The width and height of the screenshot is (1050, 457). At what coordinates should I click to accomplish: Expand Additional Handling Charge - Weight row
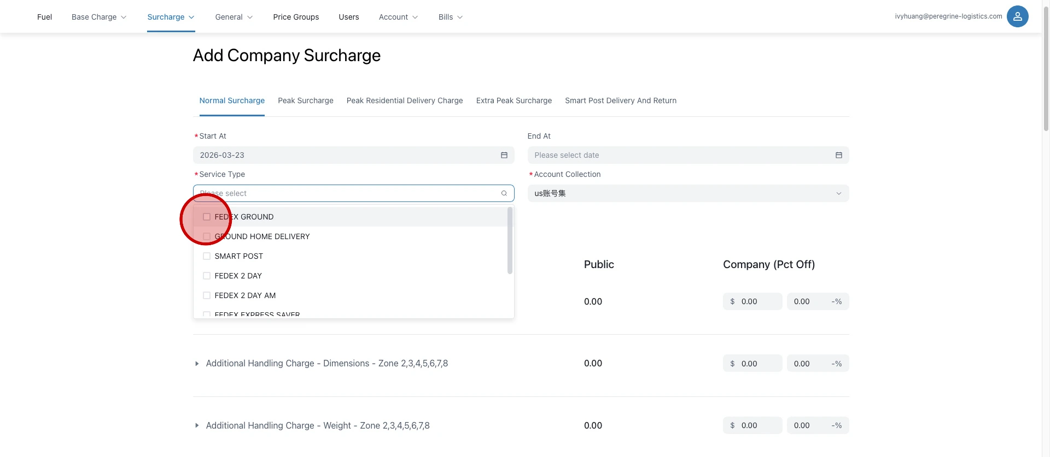197,426
